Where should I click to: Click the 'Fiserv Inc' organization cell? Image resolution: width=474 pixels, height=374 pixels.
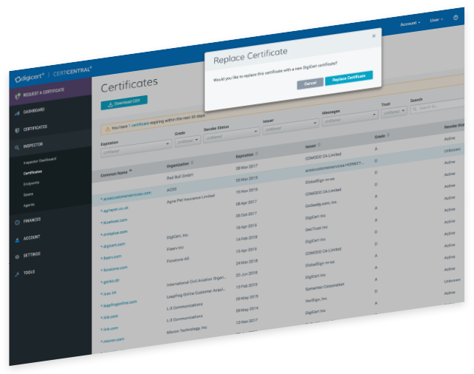coord(175,249)
